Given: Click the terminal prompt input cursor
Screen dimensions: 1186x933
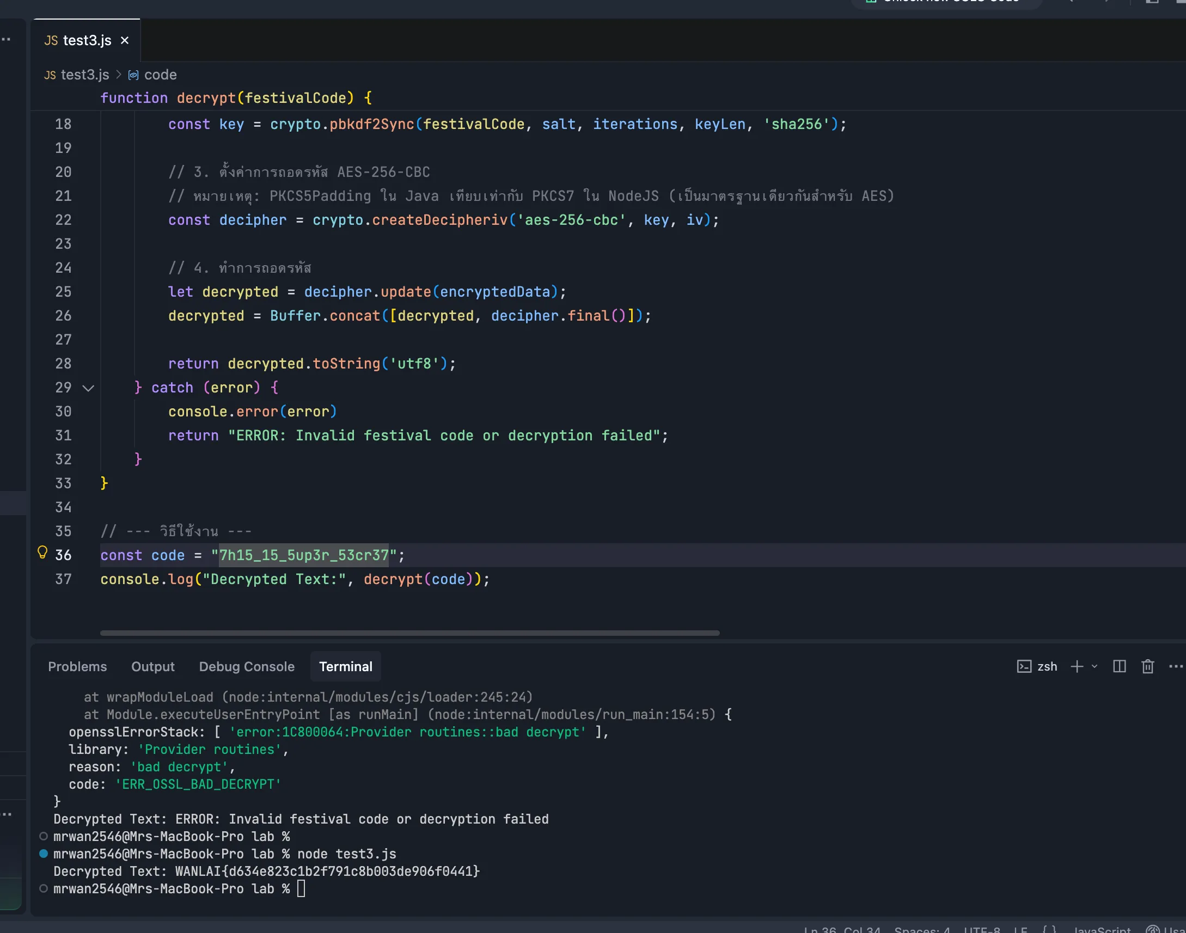Looking at the screenshot, I should point(301,889).
